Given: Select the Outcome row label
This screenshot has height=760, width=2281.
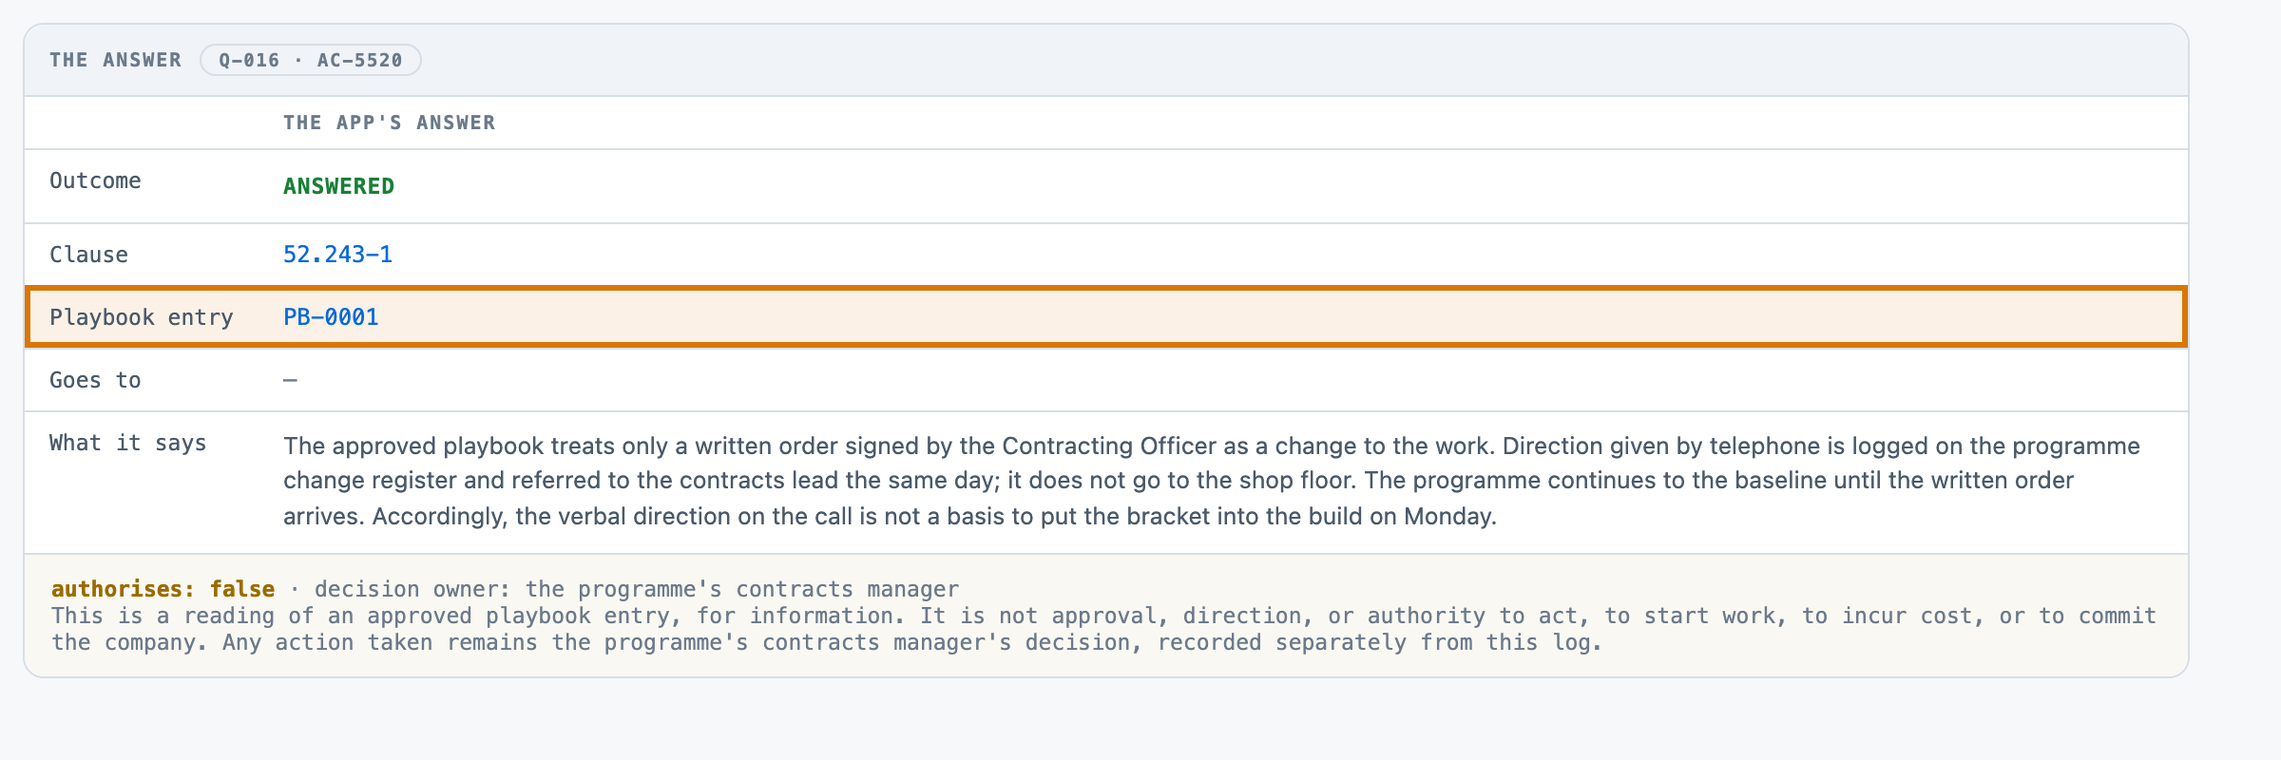Looking at the screenshot, I should [x=95, y=180].
